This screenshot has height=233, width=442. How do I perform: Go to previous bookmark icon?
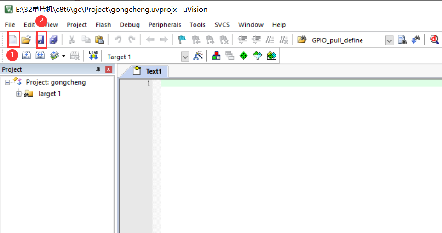coord(196,40)
